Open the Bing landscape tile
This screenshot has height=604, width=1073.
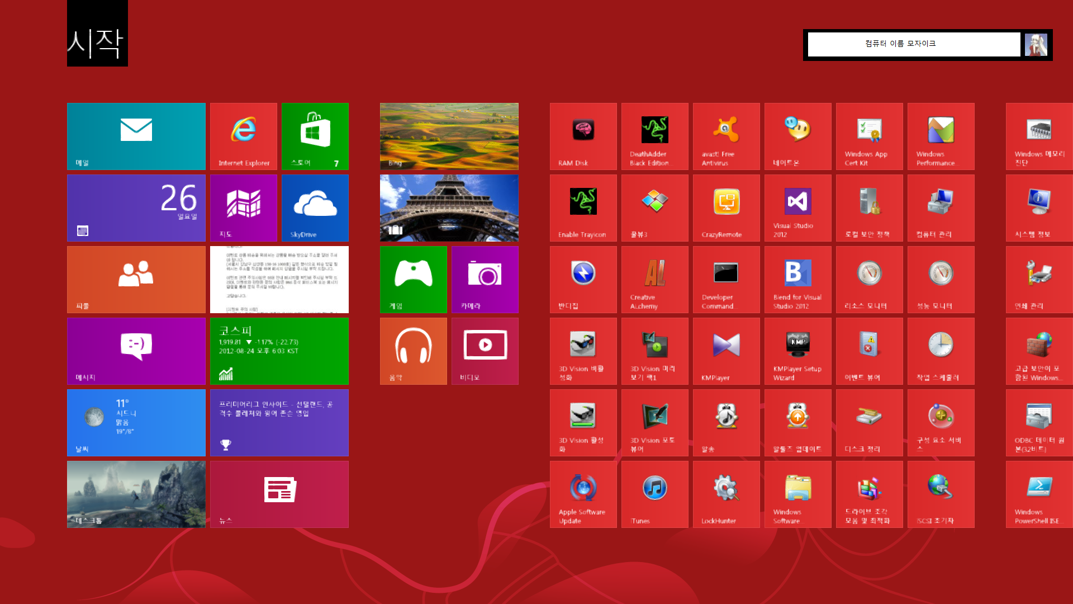(x=449, y=136)
